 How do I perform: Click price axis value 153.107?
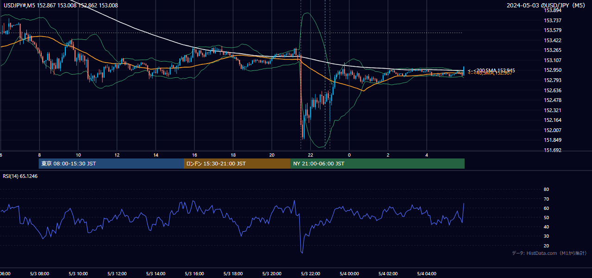tap(552, 60)
